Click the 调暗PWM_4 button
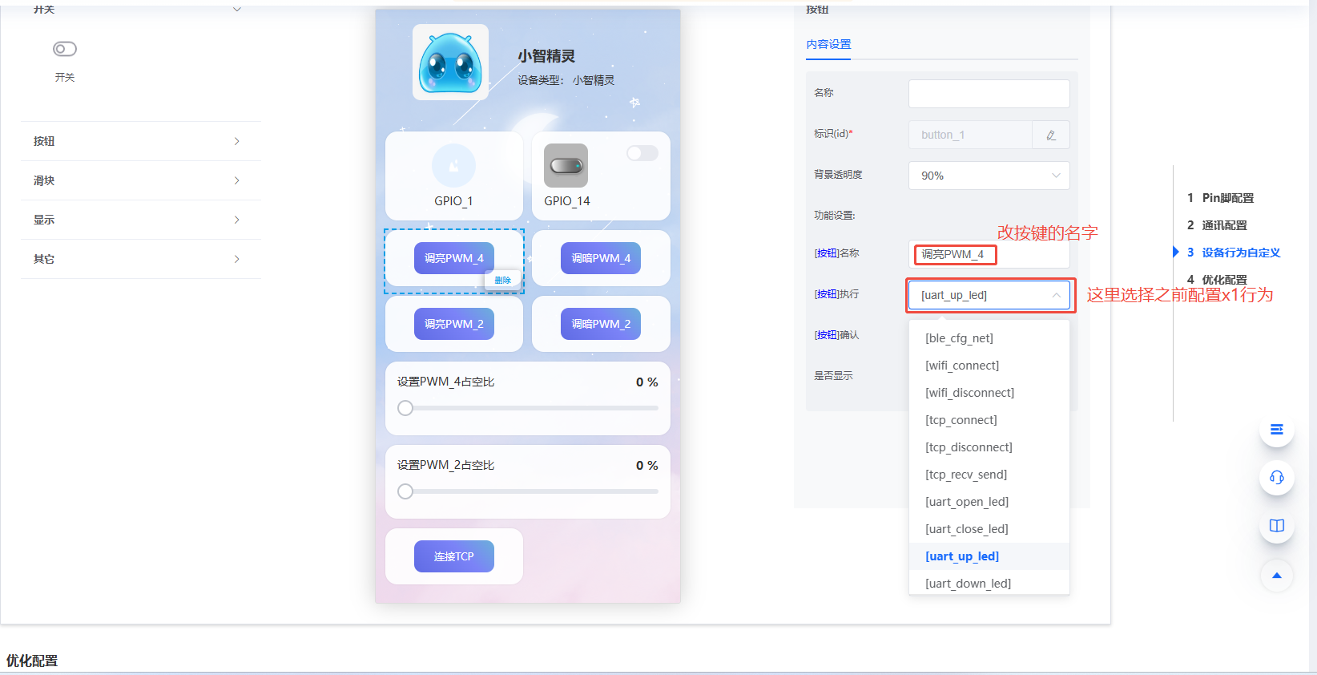Screen dimensions: 1317x675 pyautogui.click(x=601, y=258)
